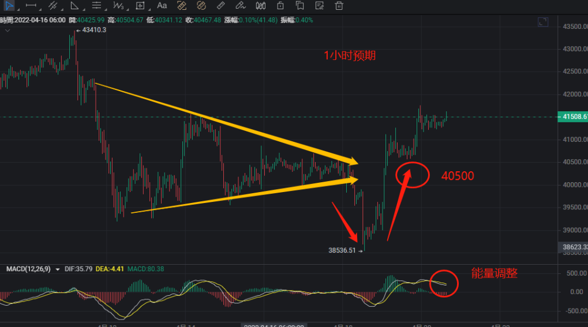588x327 pixels.
Task: Click the gray 38623 price axis label
Action: (573, 247)
